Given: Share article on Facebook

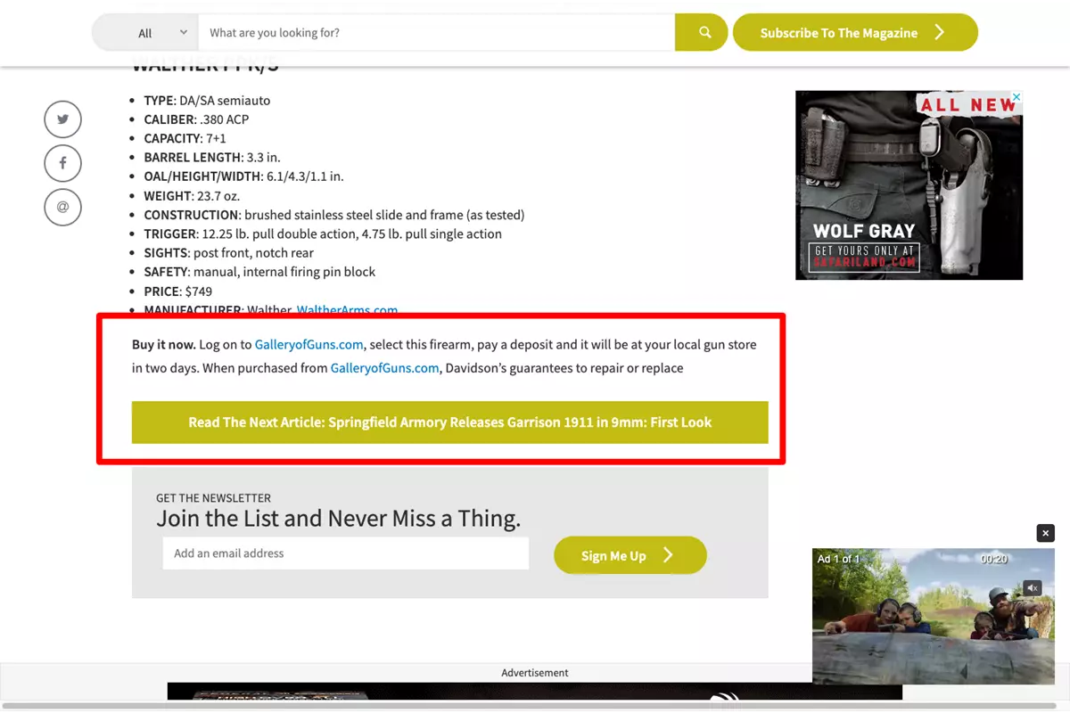Looking at the screenshot, I should pyautogui.click(x=62, y=163).
